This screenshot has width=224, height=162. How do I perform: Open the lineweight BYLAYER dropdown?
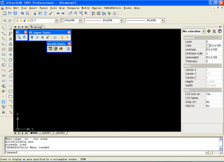click(x=162, y=21)
